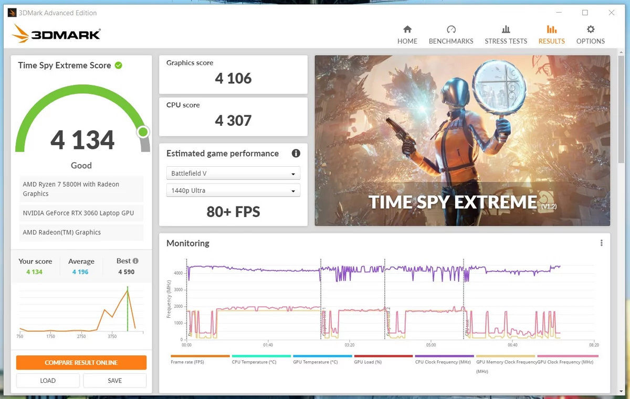630x399 pixels.
Task: Click the Graphics test 2 marker line
Action: [385, 299]
